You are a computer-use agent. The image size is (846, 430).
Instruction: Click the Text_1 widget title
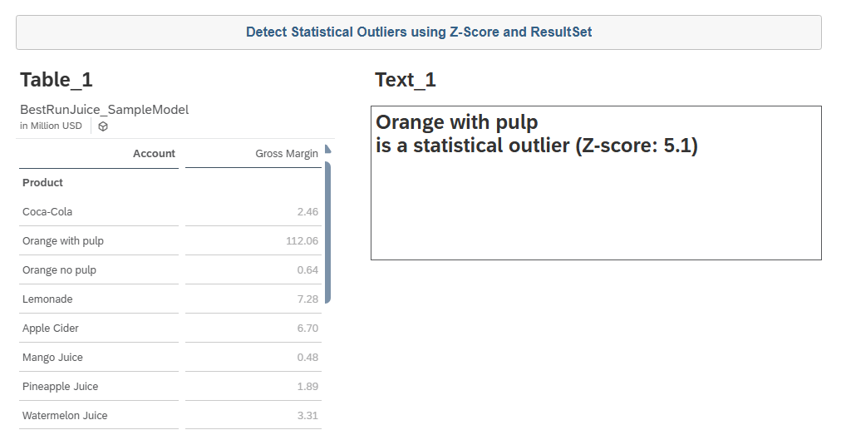point(406,80)
